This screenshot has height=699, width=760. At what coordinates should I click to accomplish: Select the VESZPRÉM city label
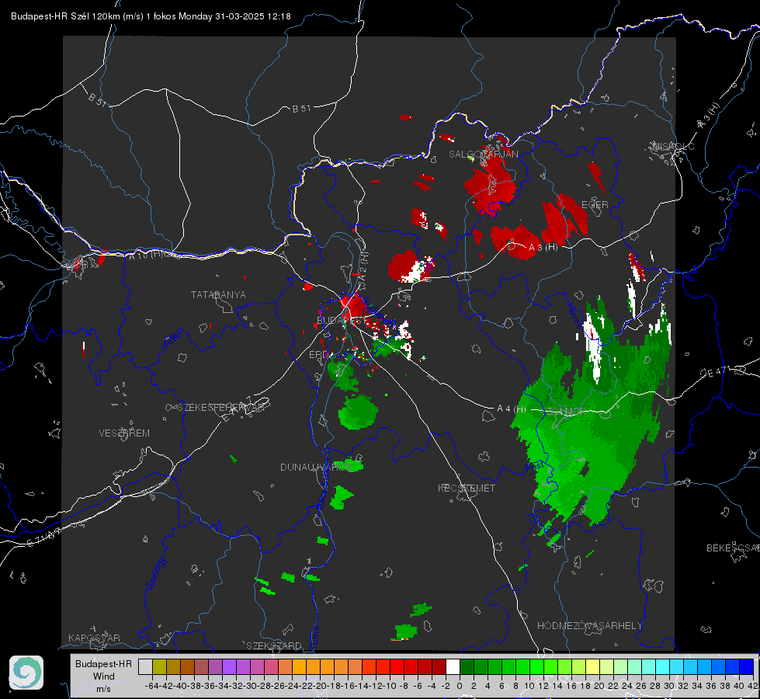tap(124, 433)
